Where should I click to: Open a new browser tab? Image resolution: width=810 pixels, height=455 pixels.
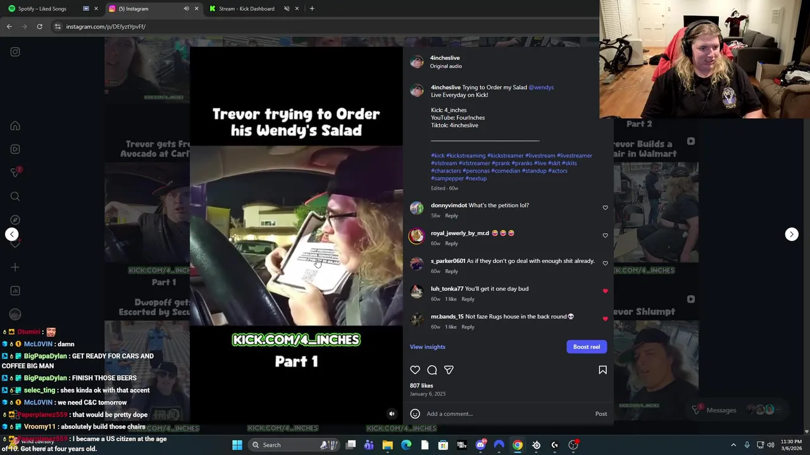tap(312, 9)
